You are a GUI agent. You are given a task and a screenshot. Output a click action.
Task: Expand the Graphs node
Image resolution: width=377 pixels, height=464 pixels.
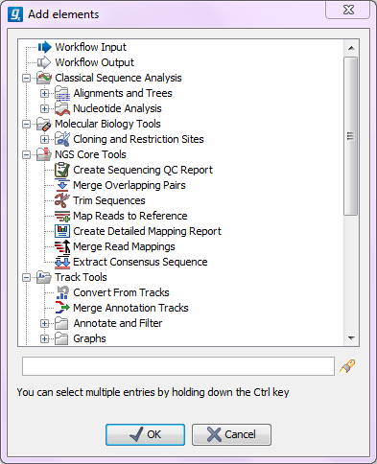pyautogui.click(x=45, y=338)
